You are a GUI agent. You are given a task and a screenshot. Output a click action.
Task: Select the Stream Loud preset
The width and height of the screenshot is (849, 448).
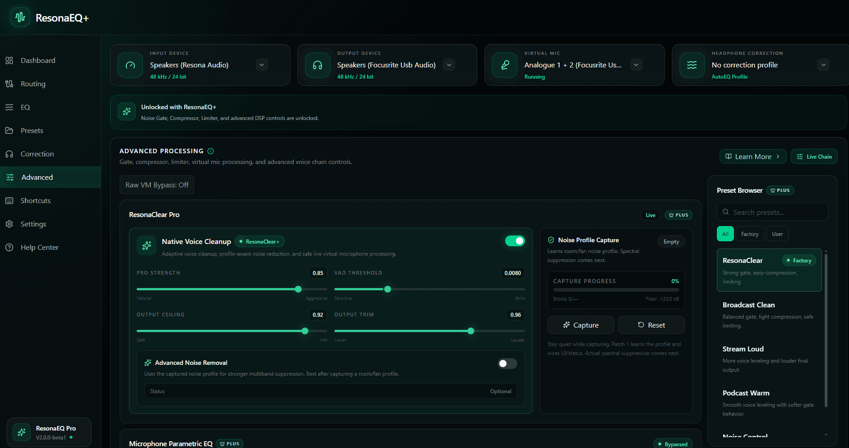769,359
